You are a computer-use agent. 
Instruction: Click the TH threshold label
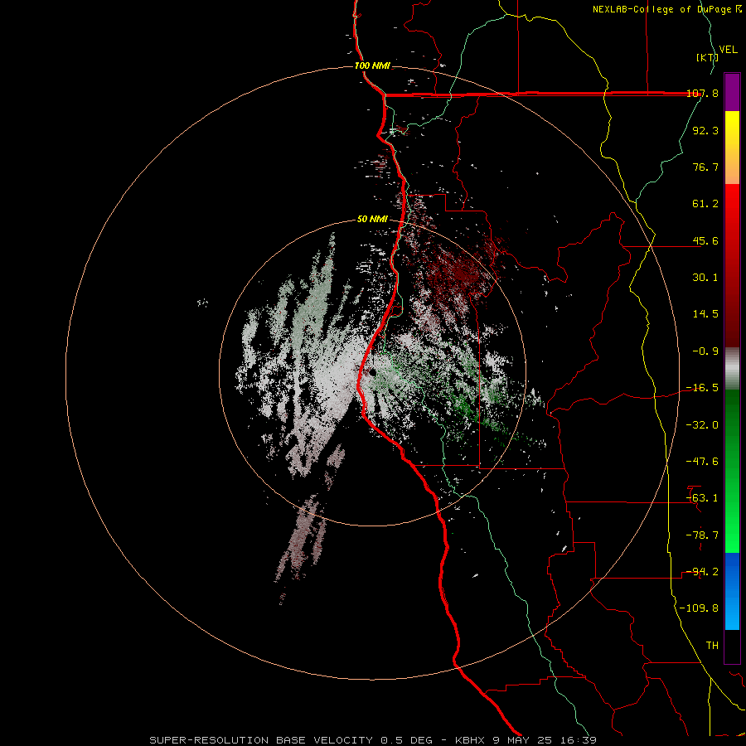pyautogui.click(x=712, y=646)
